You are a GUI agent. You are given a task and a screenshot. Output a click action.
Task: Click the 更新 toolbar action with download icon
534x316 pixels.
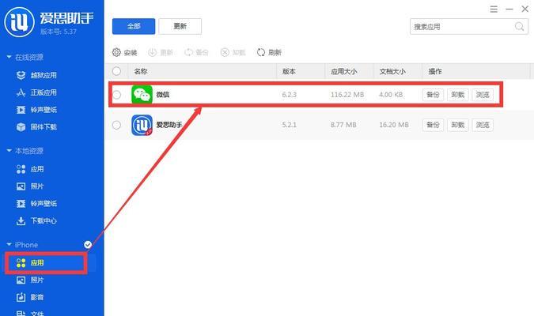tap(161, 52)
